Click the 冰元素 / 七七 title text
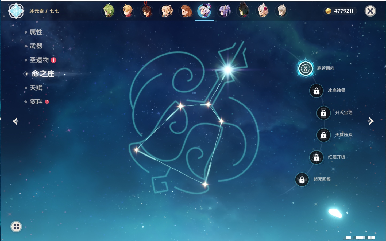The height and width of the screenshot is (241, 386). coord(44,11)
